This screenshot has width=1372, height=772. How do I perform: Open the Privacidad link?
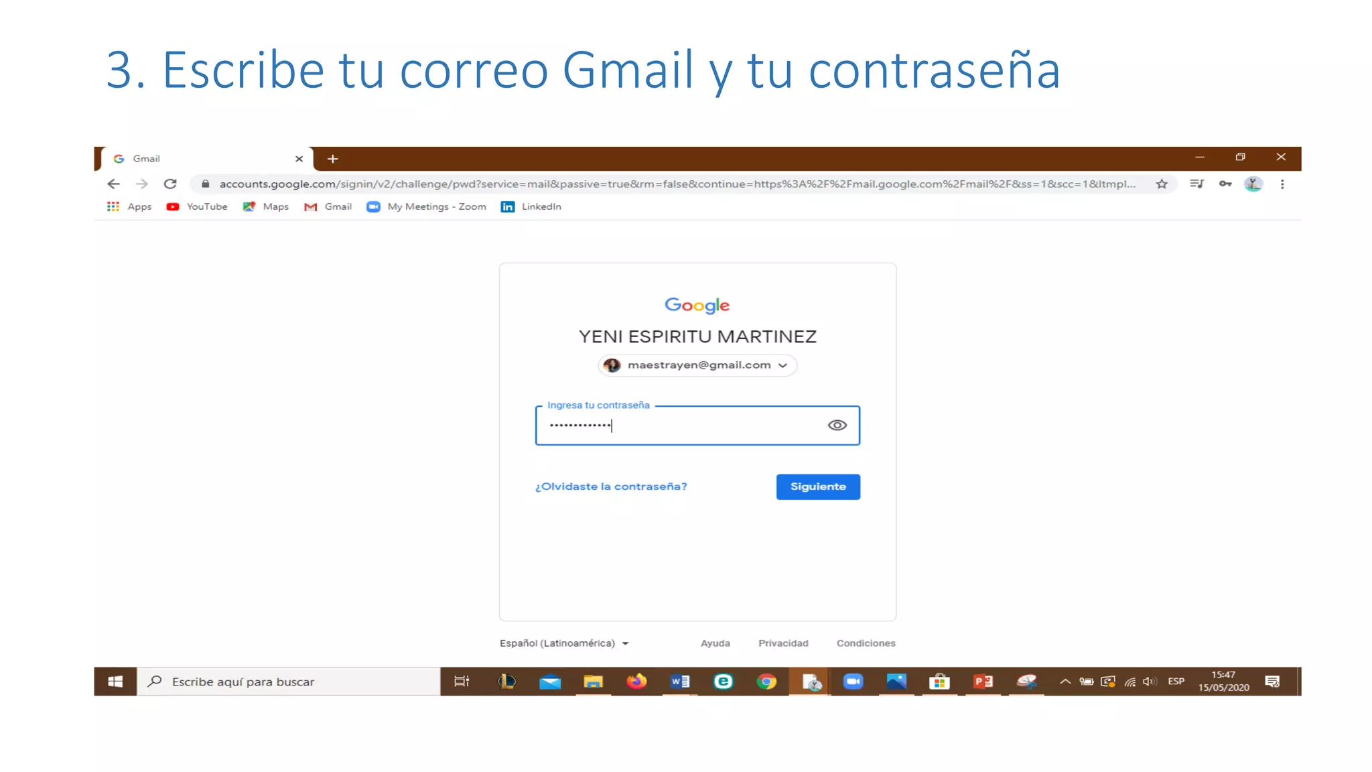[783, 643]
